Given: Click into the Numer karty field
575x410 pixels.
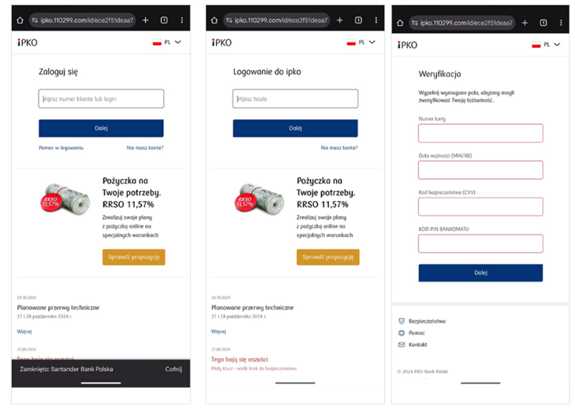Looking at the screenshot, I should (x=480, y=132).
